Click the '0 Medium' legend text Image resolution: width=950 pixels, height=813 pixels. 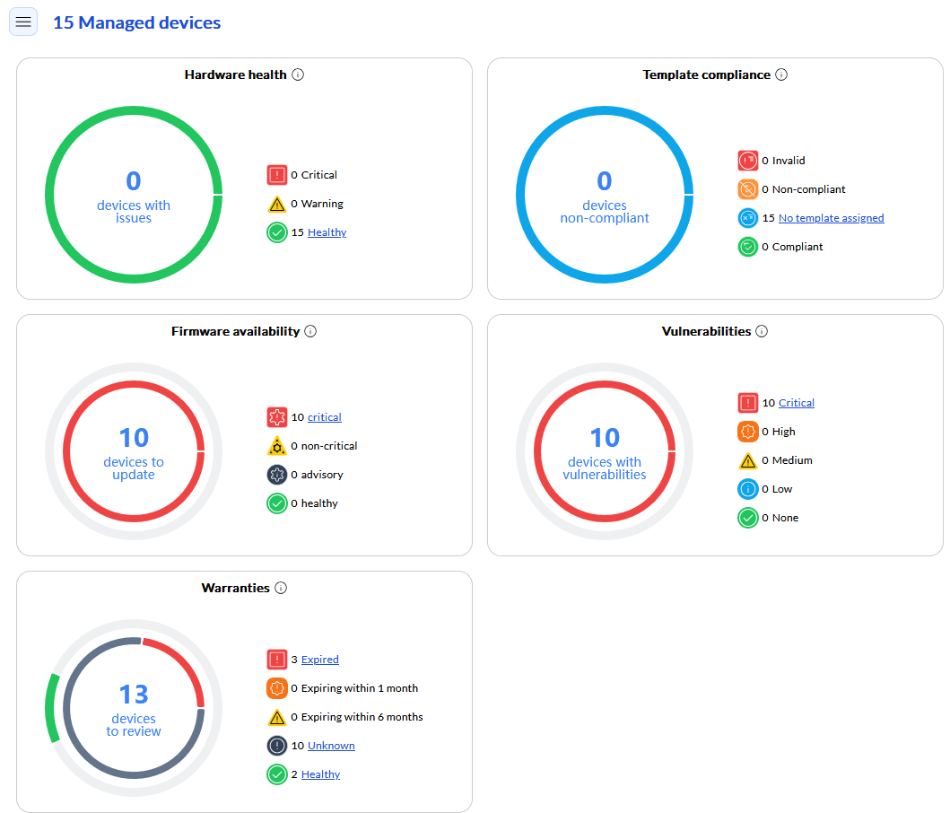click(x=787, y=460)
